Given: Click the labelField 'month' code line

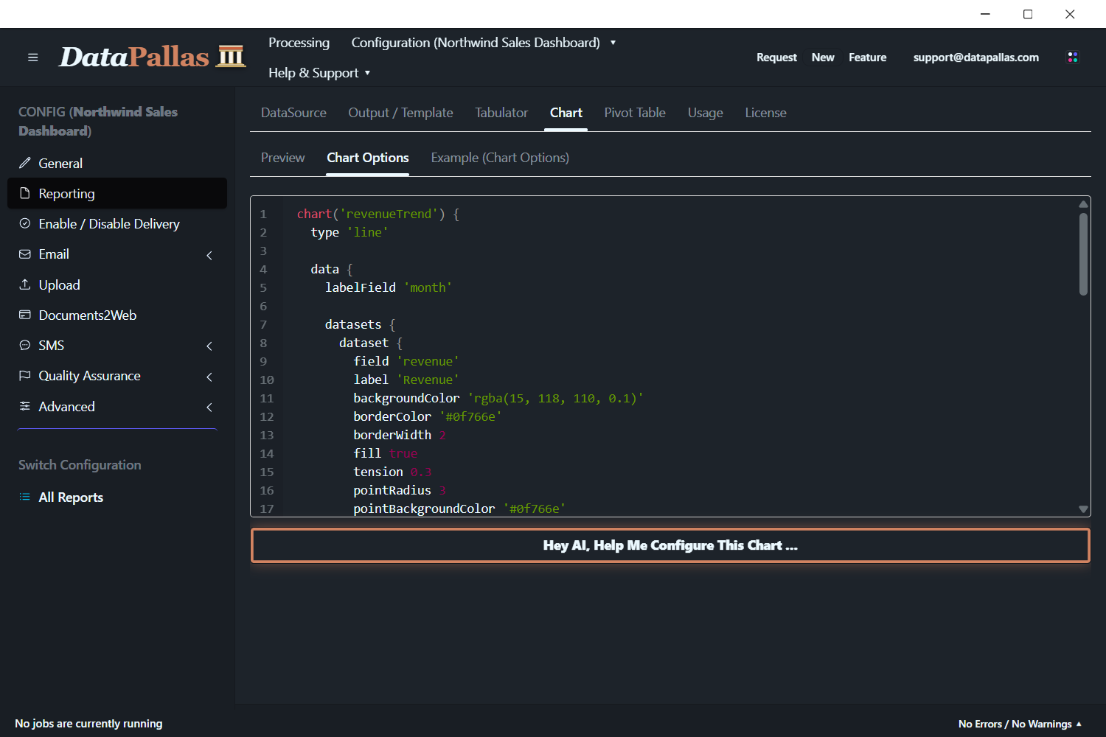Looking at the screenshot, I should (389, 287).
